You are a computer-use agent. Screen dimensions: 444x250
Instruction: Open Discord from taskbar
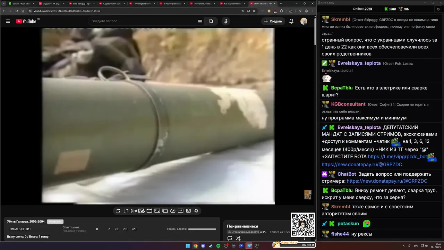(x=203, y=246)
